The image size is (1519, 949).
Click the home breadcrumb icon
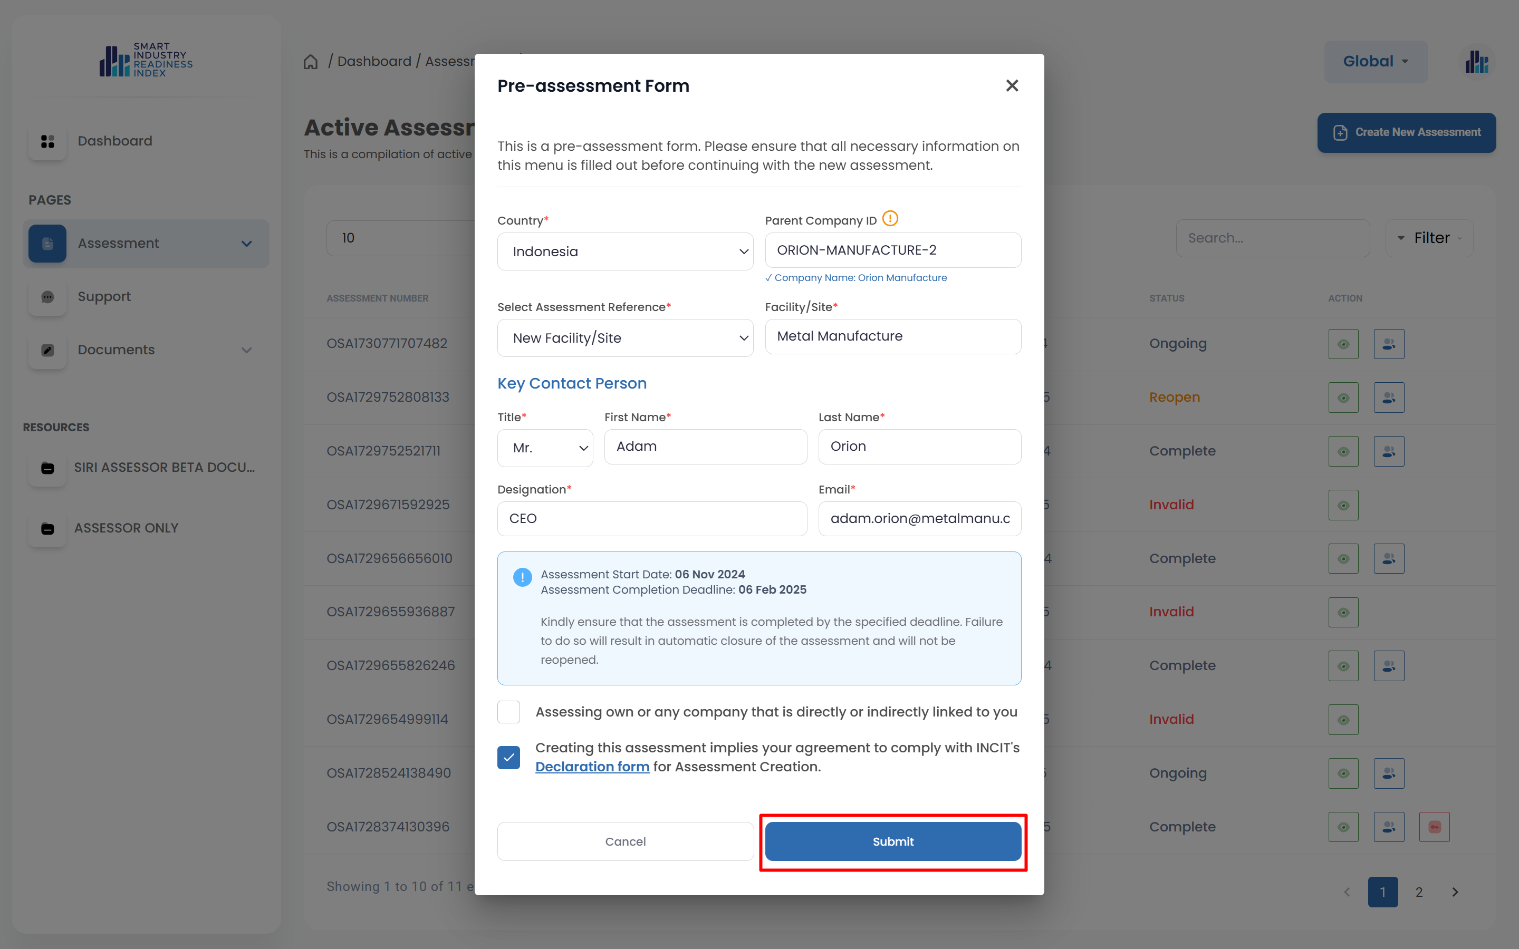click(311, 62)
